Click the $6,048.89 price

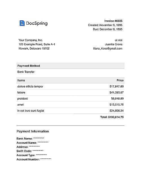pos(117,99)
